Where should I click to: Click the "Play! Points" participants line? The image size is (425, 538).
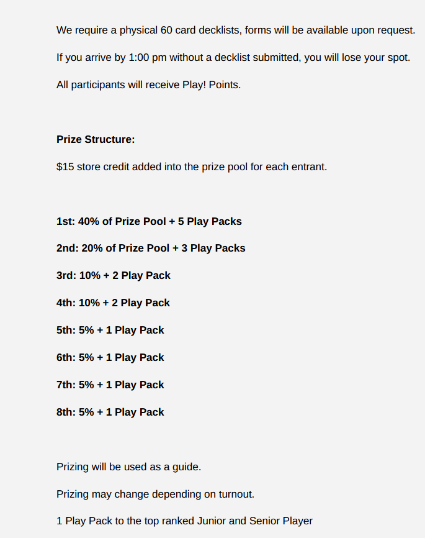[148, 84]
